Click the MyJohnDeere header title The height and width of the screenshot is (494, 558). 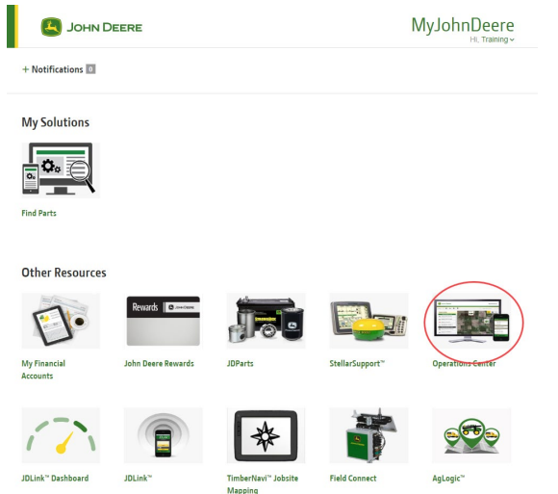coord(463,25)
